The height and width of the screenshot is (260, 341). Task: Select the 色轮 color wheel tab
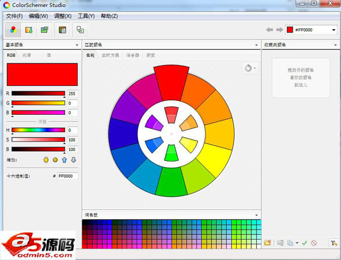[x=90, y=55]
